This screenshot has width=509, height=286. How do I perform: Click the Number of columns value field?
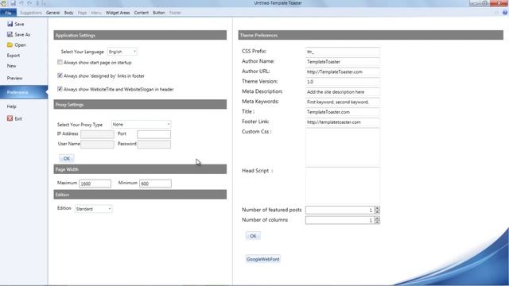(x=340, y=220)
